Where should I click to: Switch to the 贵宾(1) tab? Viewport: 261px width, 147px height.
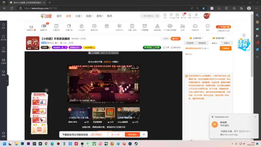[x=214, y=43]
